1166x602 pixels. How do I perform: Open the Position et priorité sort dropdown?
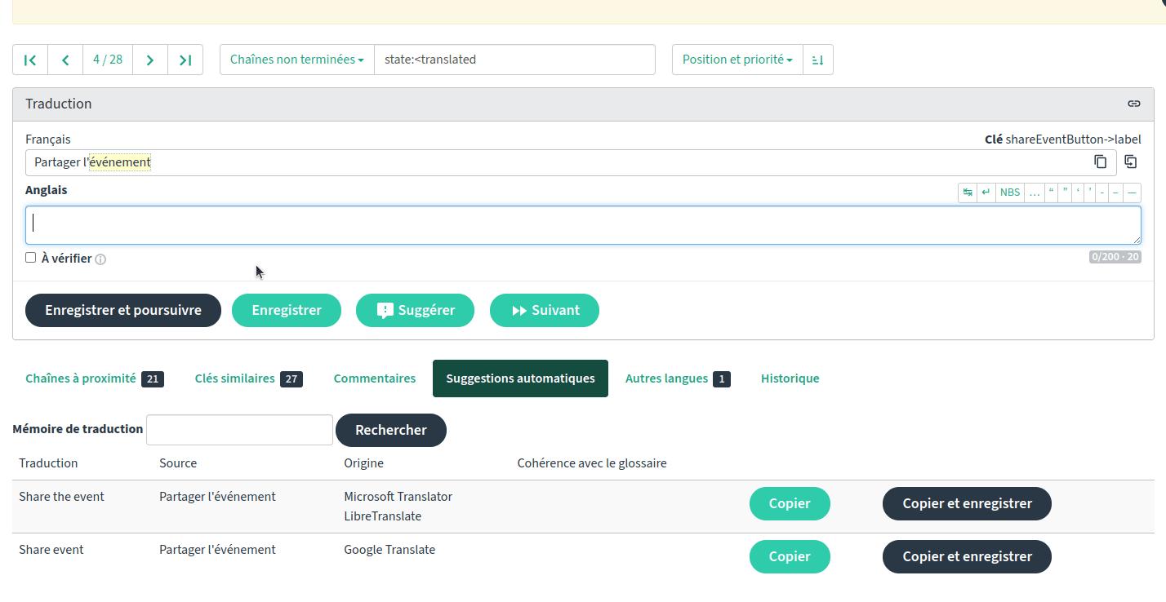click(737, 60)
